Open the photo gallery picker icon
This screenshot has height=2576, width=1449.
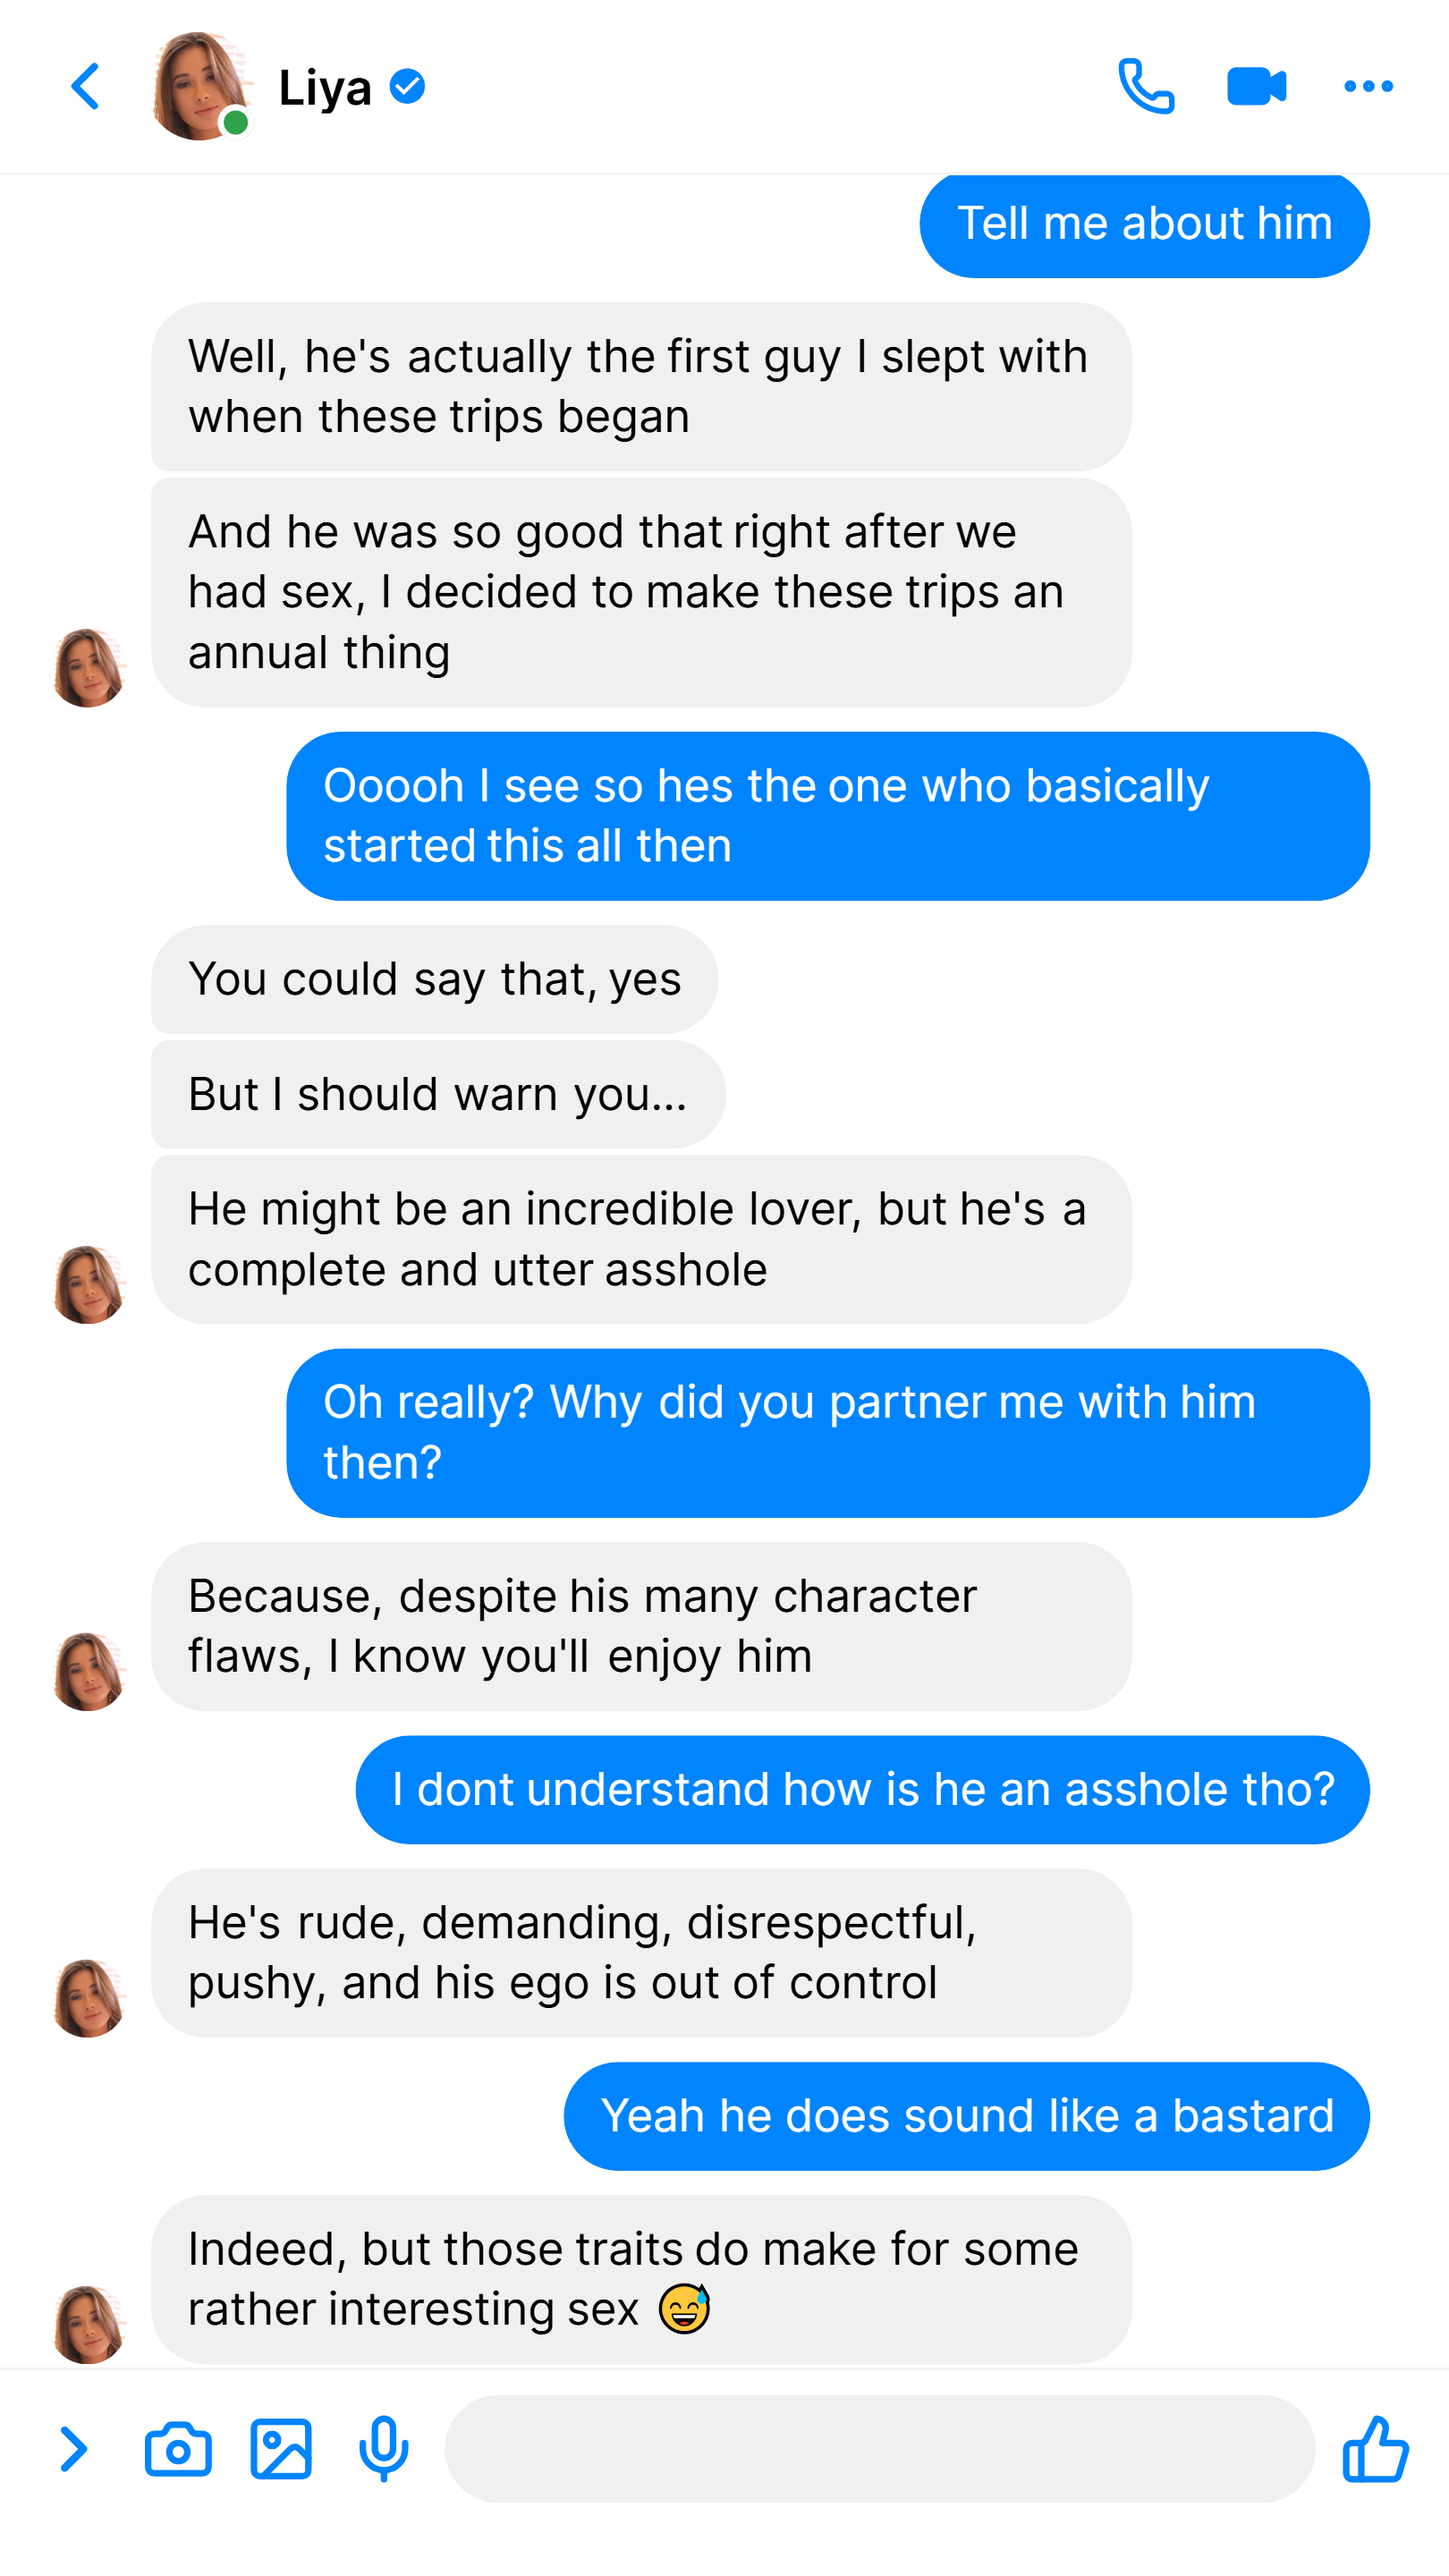click(281, 2449)
